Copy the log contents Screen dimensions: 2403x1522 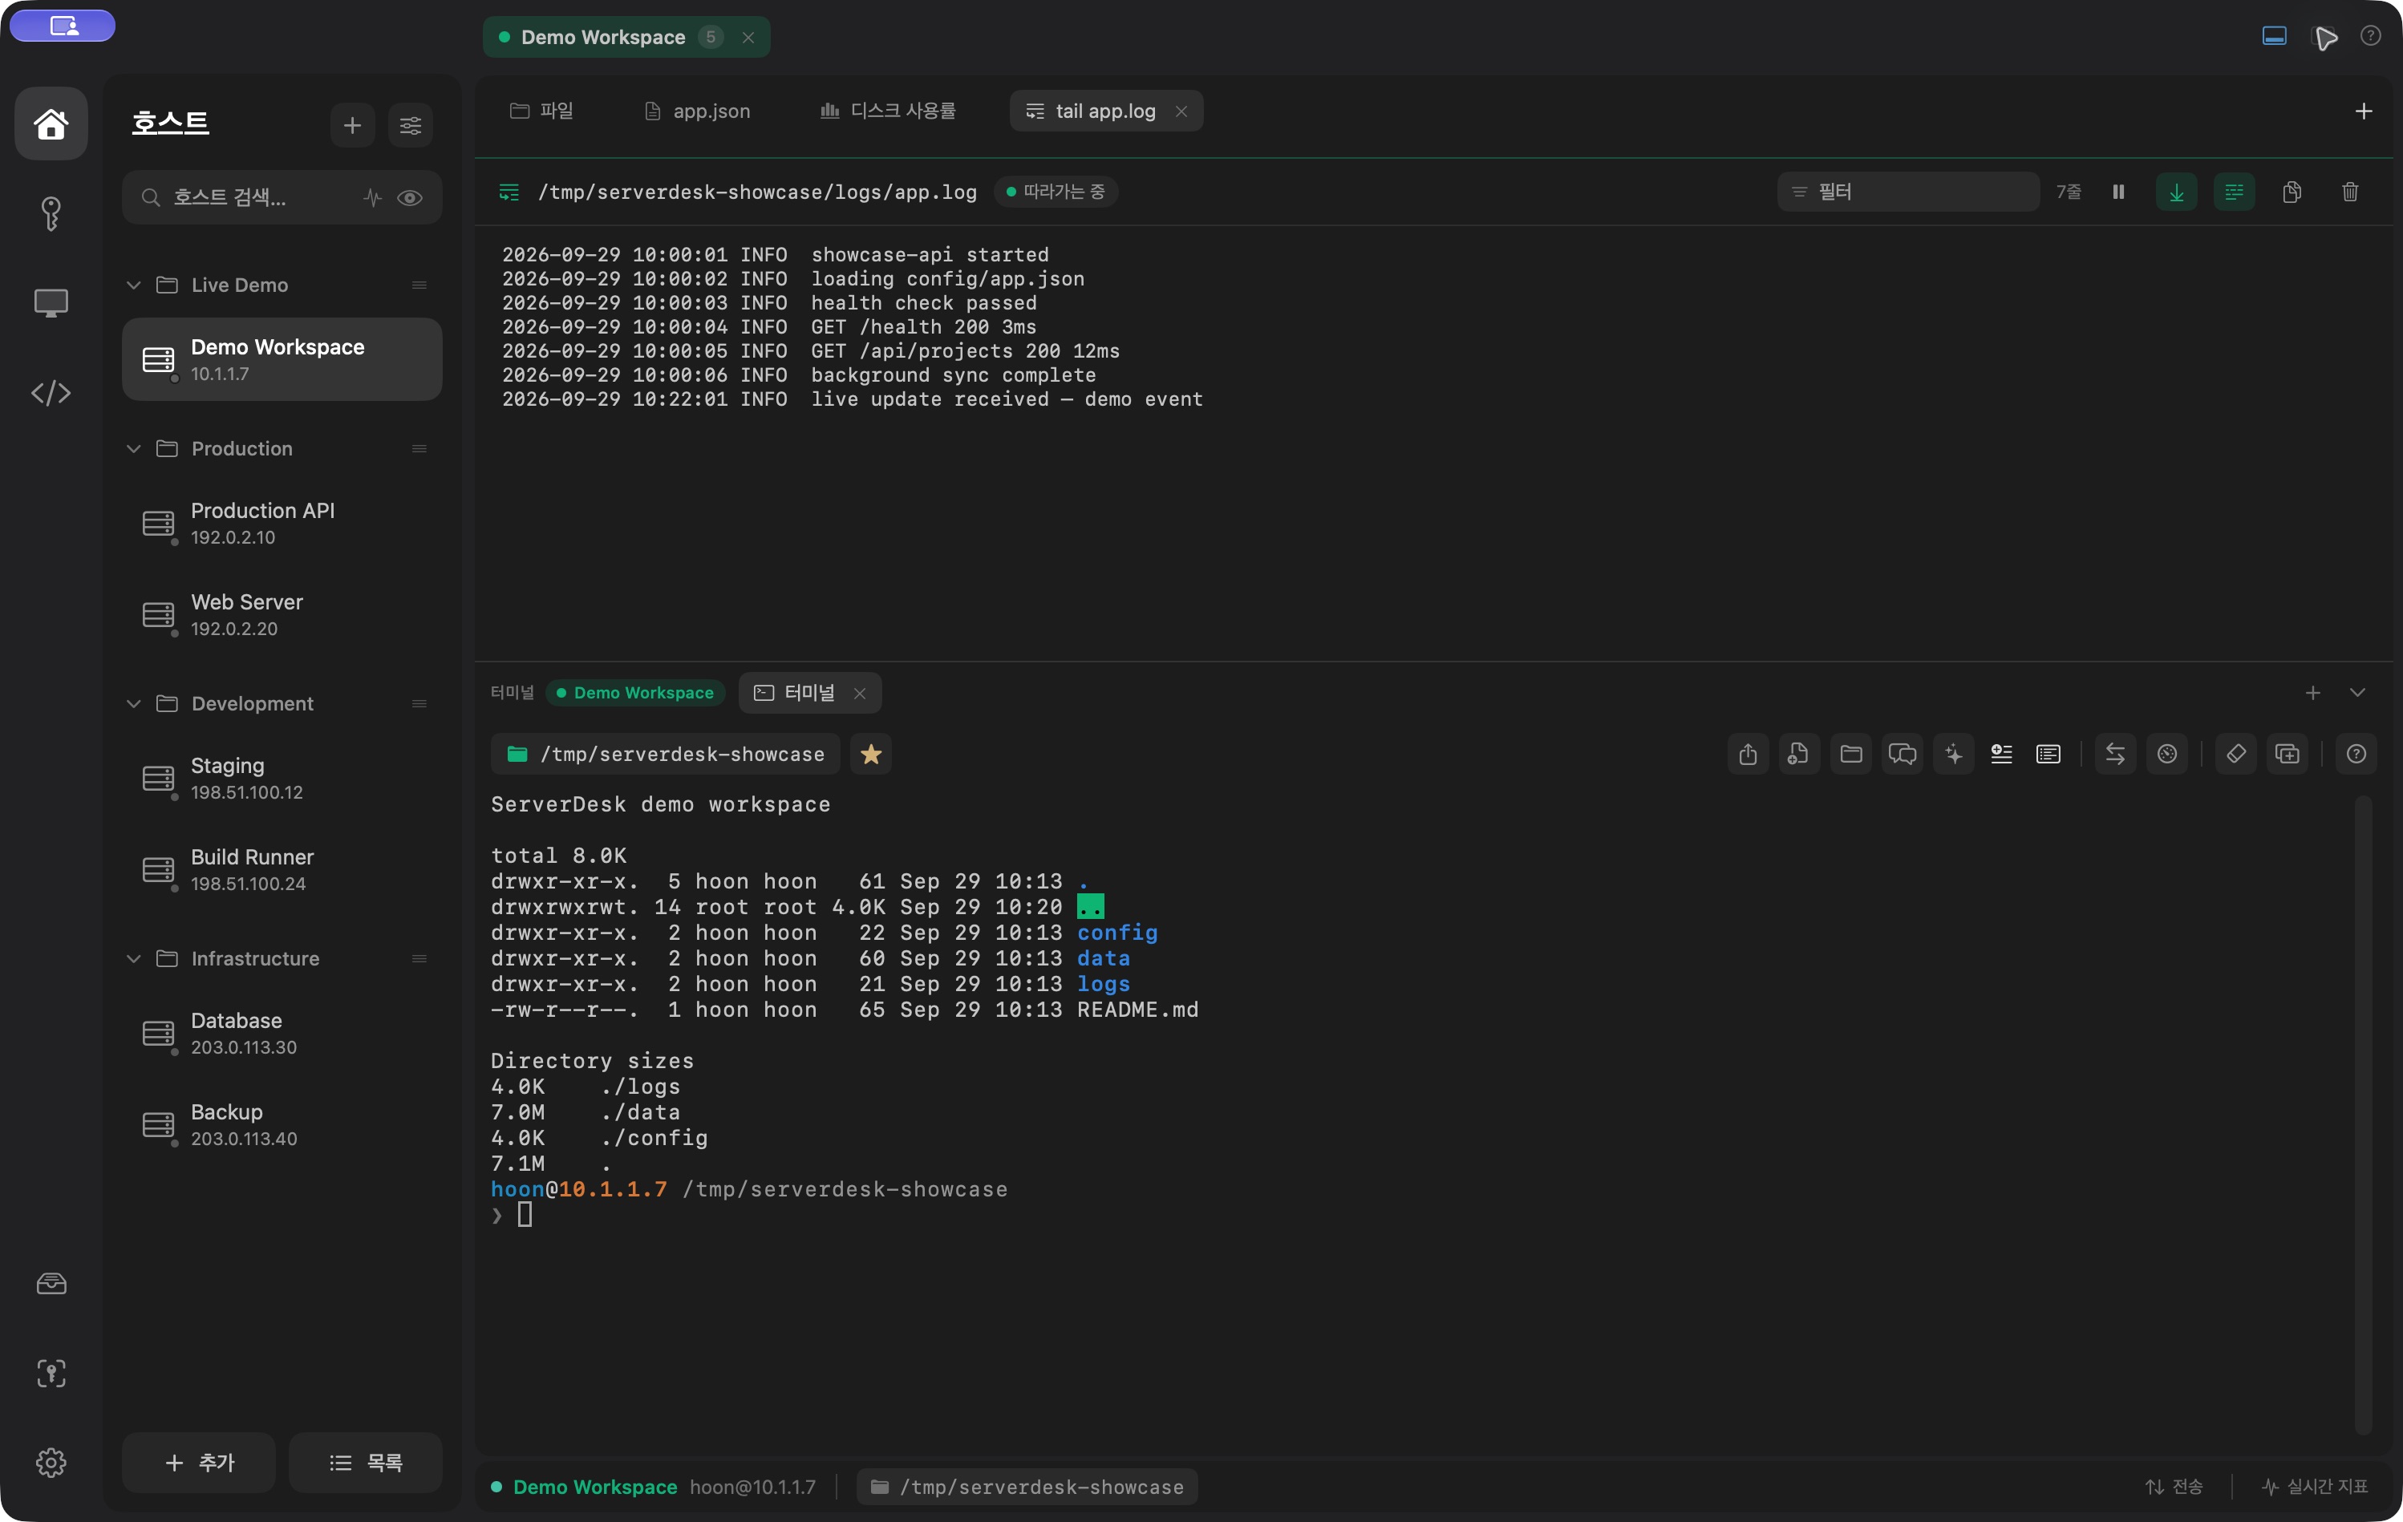tap(2292, 192)
